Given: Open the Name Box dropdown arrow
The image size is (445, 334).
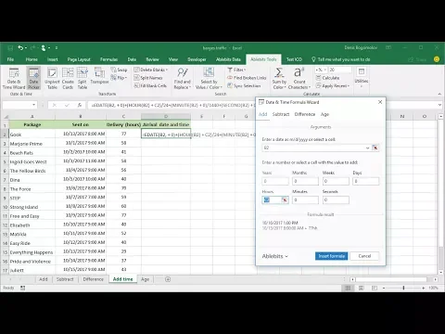Looking at the screenshot, I should pos(33,105).
